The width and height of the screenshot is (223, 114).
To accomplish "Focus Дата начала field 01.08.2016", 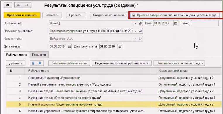I will pos(58,46).
